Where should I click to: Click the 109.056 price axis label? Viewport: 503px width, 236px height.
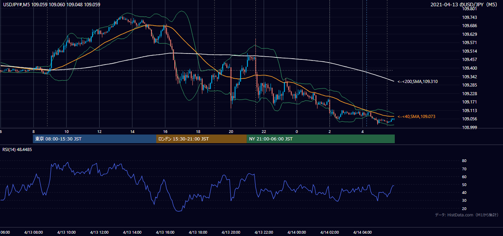click(x=469, y=119)
